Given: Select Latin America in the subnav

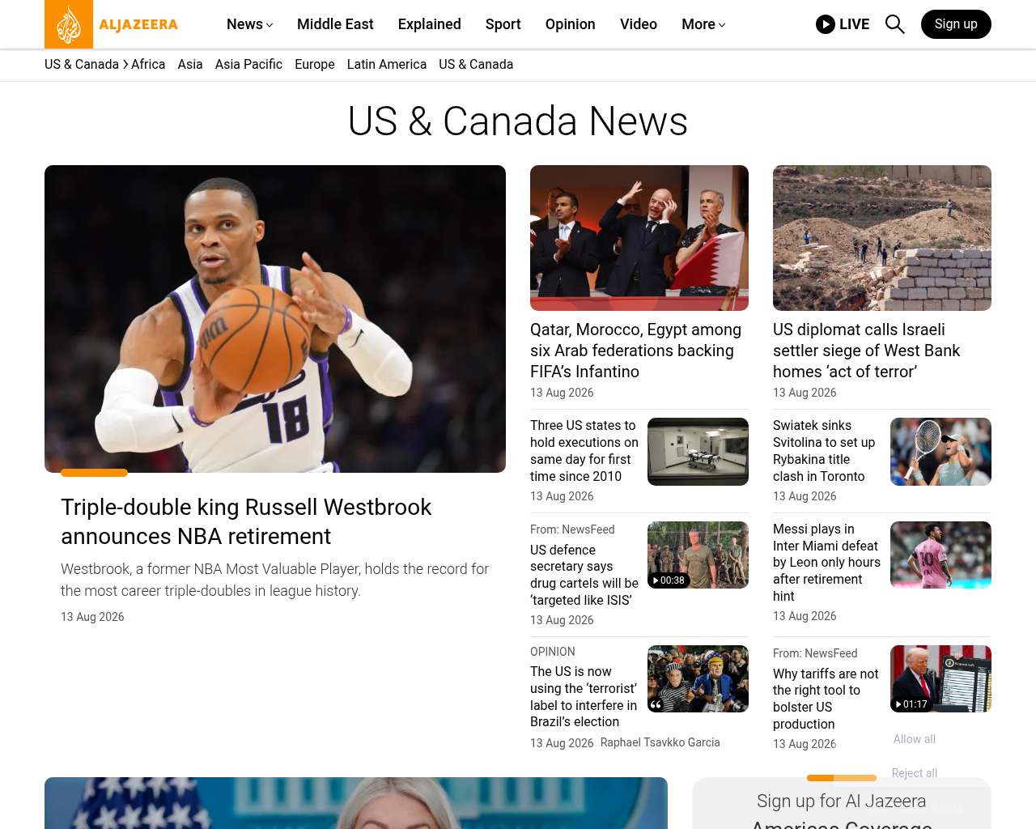Looking at the screenshot, I should tap(387, 65).
